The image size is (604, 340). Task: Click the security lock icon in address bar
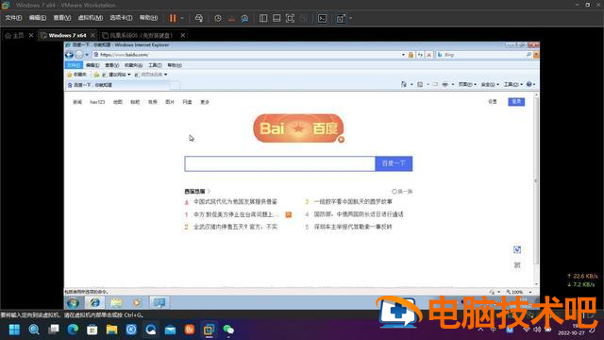(x=411, y=55)
